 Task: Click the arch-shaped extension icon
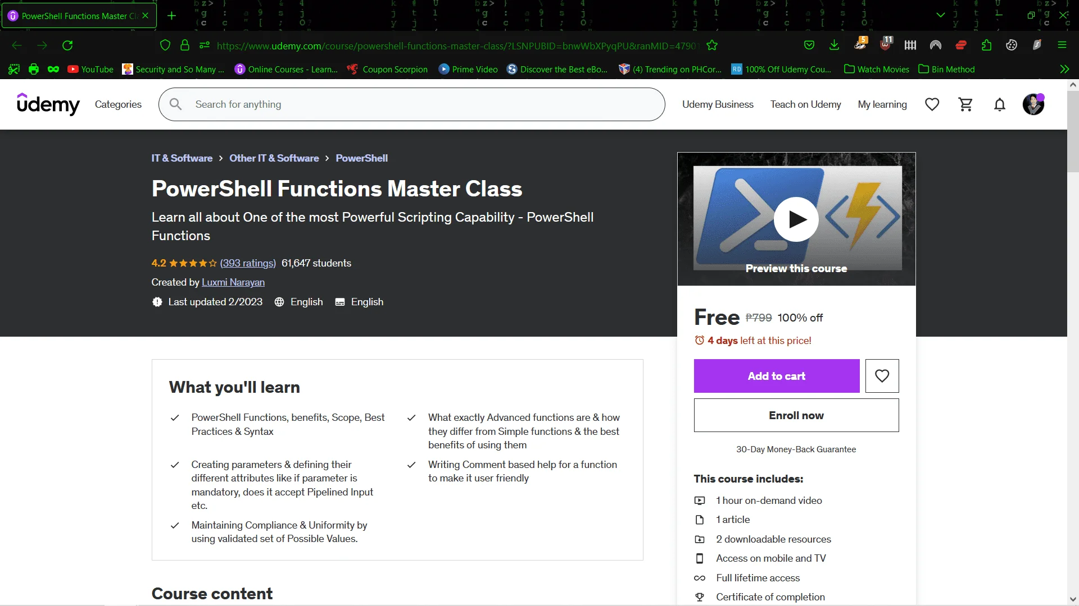coord(936,45)
